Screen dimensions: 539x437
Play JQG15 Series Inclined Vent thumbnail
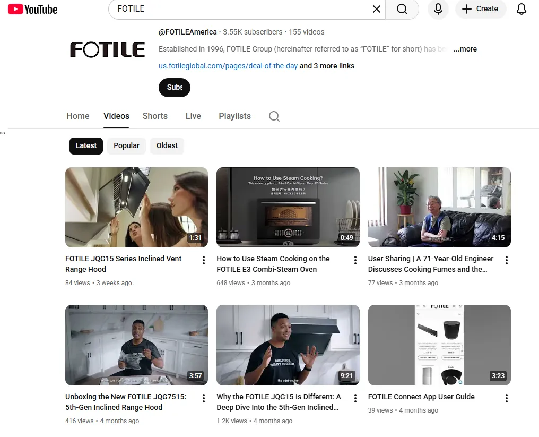136,207
